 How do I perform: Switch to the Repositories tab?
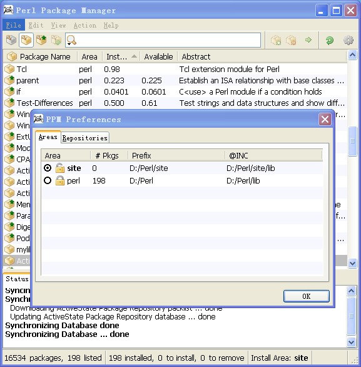[x=85, y=138]
